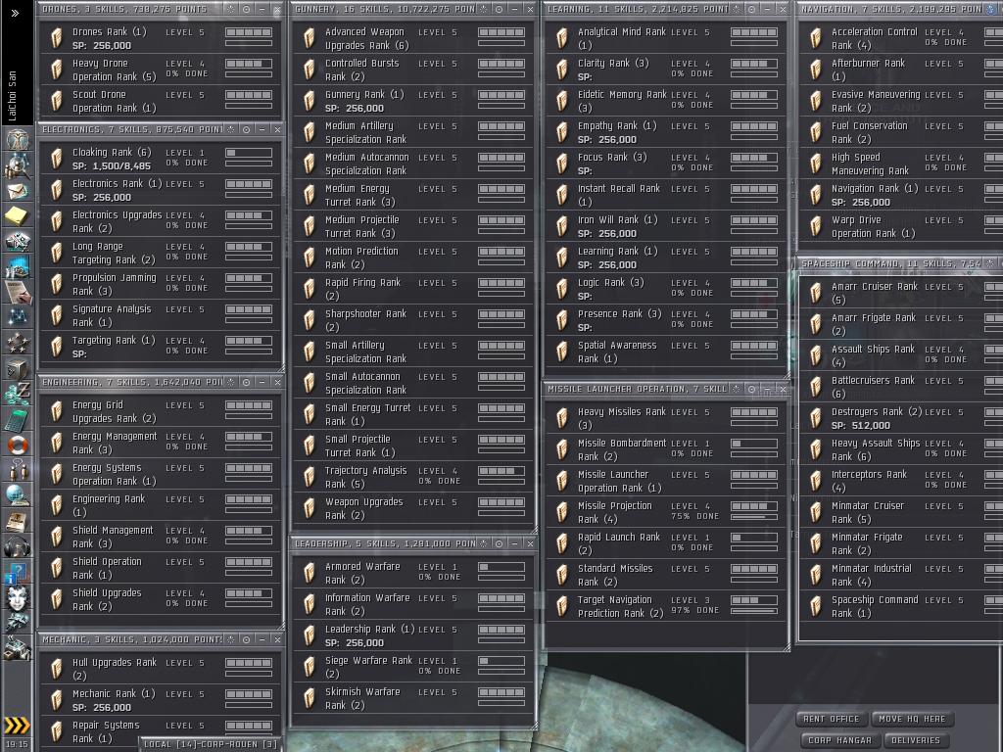Pin the Gunnery window via star icon

484,9
